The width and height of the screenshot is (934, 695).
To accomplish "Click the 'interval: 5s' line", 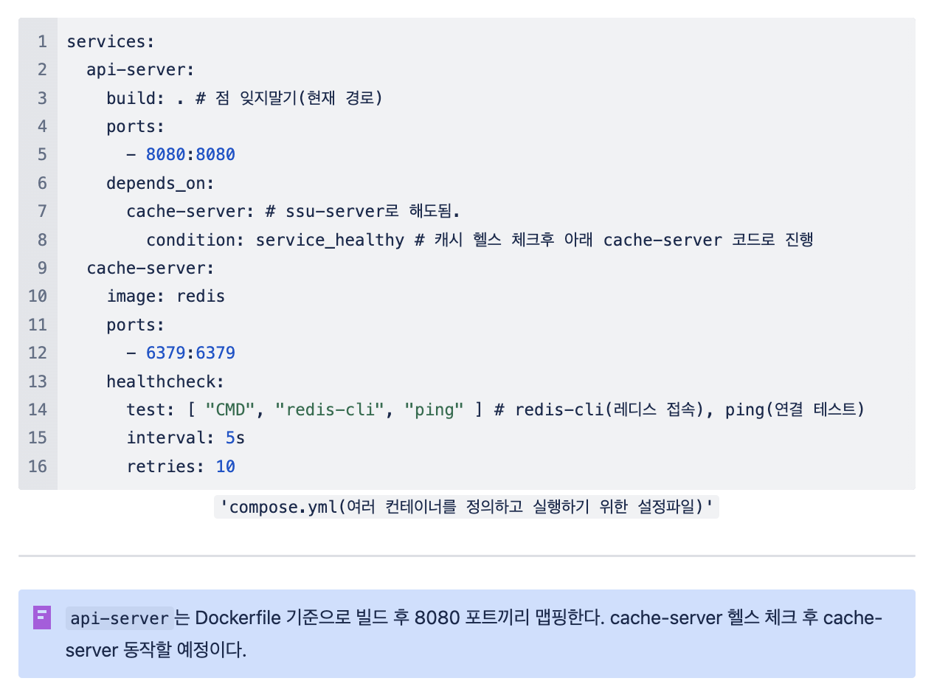I will 185,438.
